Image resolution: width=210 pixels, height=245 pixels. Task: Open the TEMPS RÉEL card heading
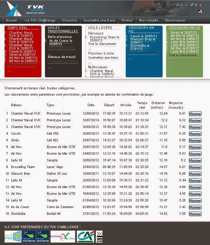17,28
